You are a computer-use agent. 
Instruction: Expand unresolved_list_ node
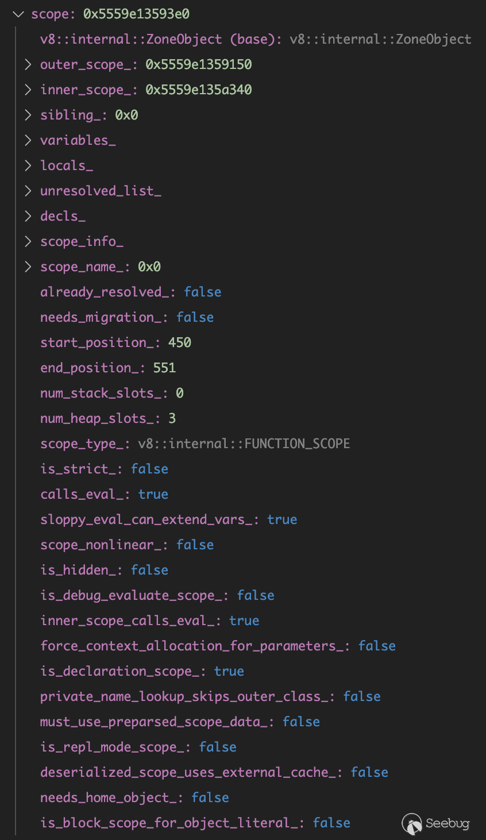[x=28, y=191]
